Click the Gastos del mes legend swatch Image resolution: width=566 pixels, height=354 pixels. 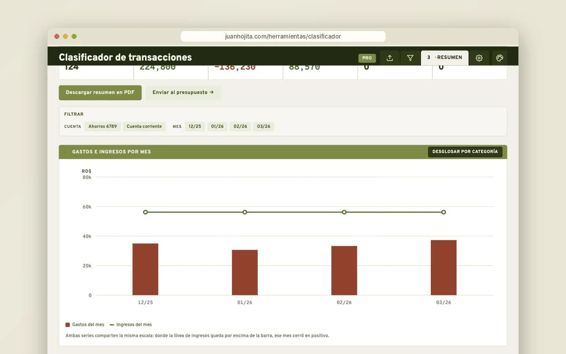(68, 325)
